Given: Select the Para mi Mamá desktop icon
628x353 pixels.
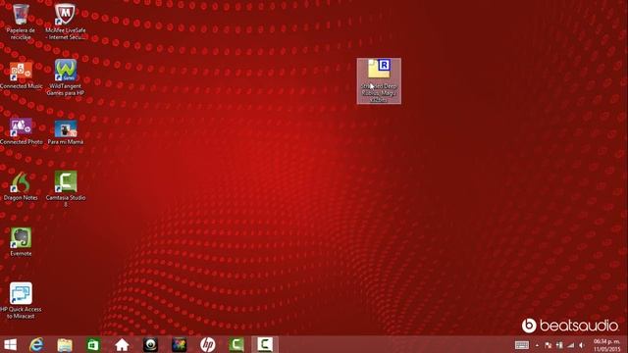Looking at the screenshot, I should pyautogui.click(x=66, y=132).
